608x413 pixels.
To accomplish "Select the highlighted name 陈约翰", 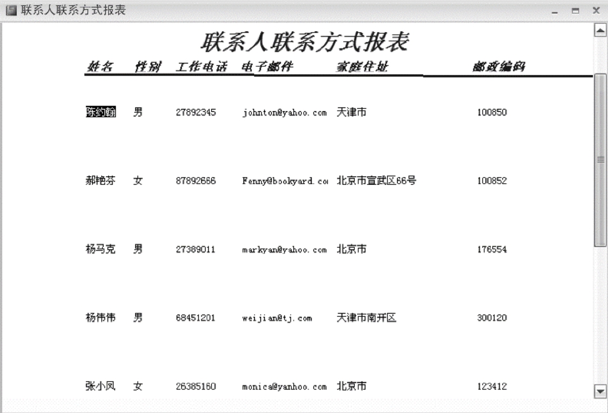I will 101,112.
